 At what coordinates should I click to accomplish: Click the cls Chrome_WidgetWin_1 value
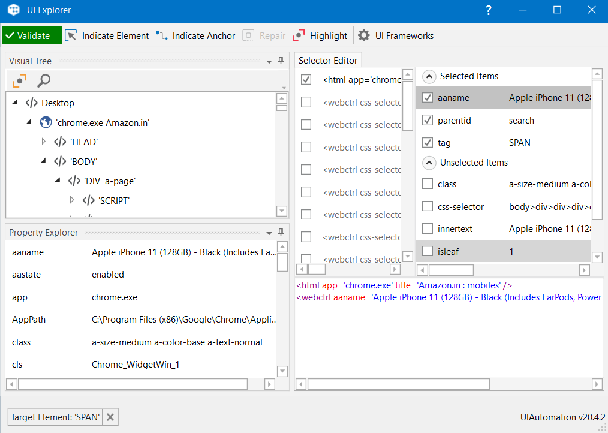(x=136, y=365)
